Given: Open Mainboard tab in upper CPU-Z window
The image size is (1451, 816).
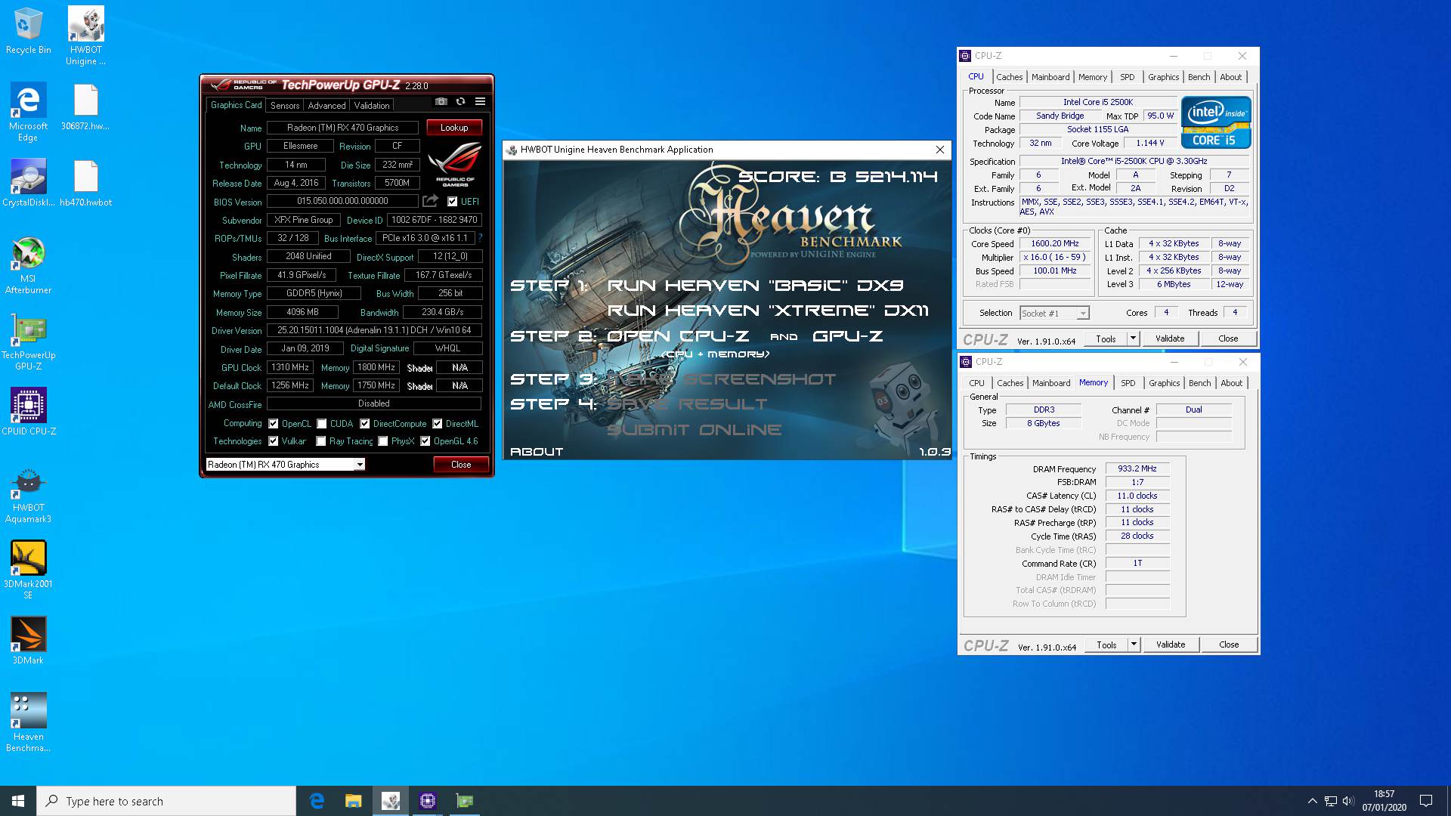Looking at the screenshot, I should click(1050, 77).
